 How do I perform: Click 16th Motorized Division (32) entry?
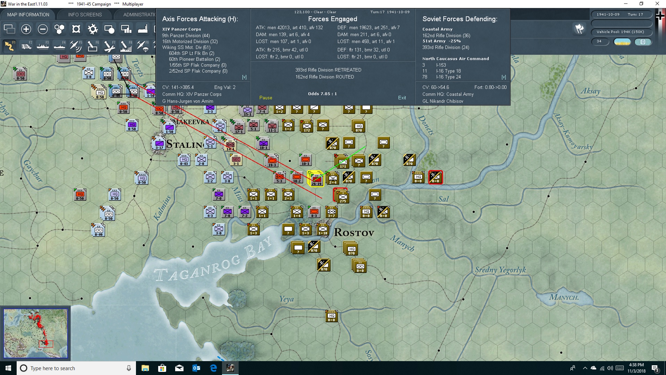[x=190, y=41]
